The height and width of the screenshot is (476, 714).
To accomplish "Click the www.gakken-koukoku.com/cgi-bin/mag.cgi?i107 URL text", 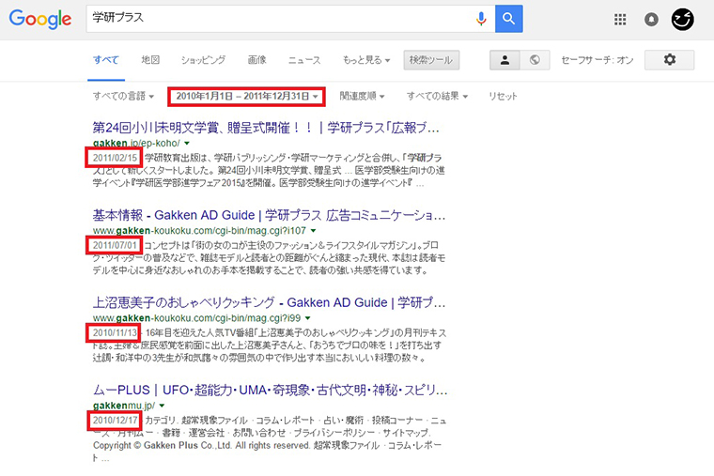I will point(199,230).
